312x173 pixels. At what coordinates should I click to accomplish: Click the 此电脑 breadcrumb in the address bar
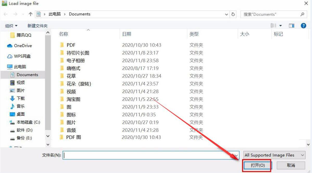[x=55, y=14]
